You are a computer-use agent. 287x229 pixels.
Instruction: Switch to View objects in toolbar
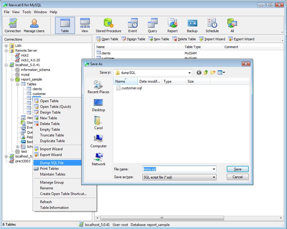85,25
